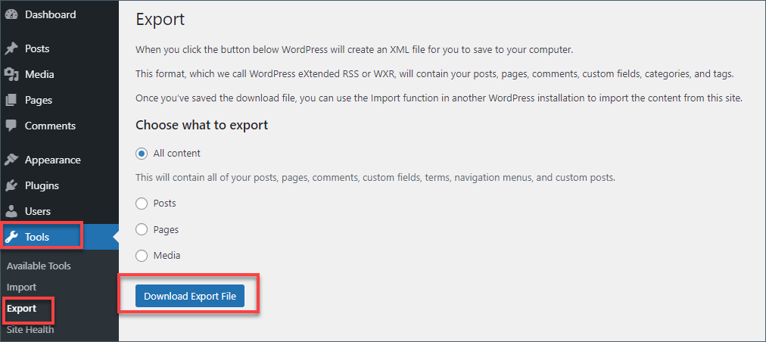Click the "Choose what to export" heading
This screenshot has height=342, width=766.
pos(202,125)
